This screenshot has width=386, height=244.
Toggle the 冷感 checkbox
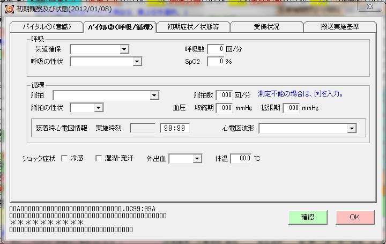coord(64,158)
